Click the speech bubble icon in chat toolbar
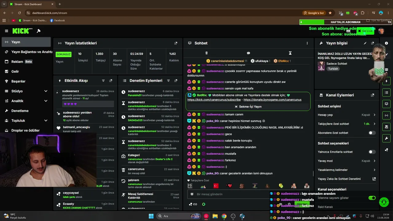The width and height of the screenshot is (393, 221). [x=248, y=53]
